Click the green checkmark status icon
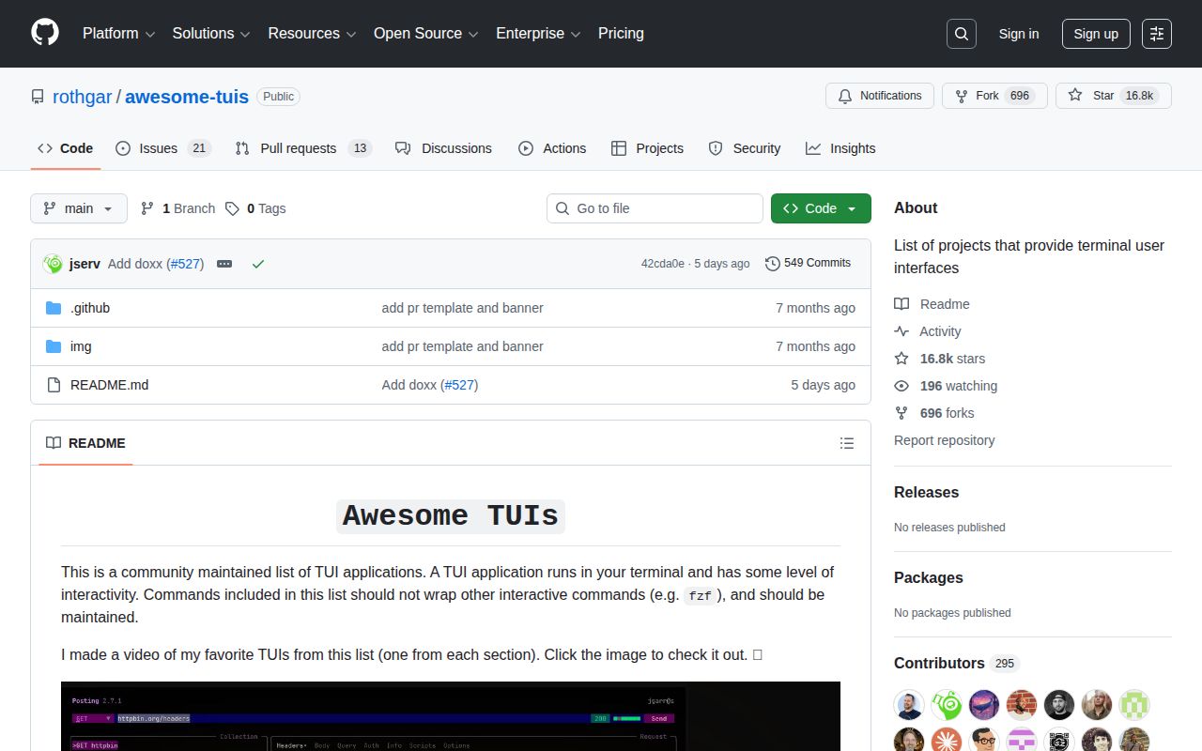 [x=258, y=264]
